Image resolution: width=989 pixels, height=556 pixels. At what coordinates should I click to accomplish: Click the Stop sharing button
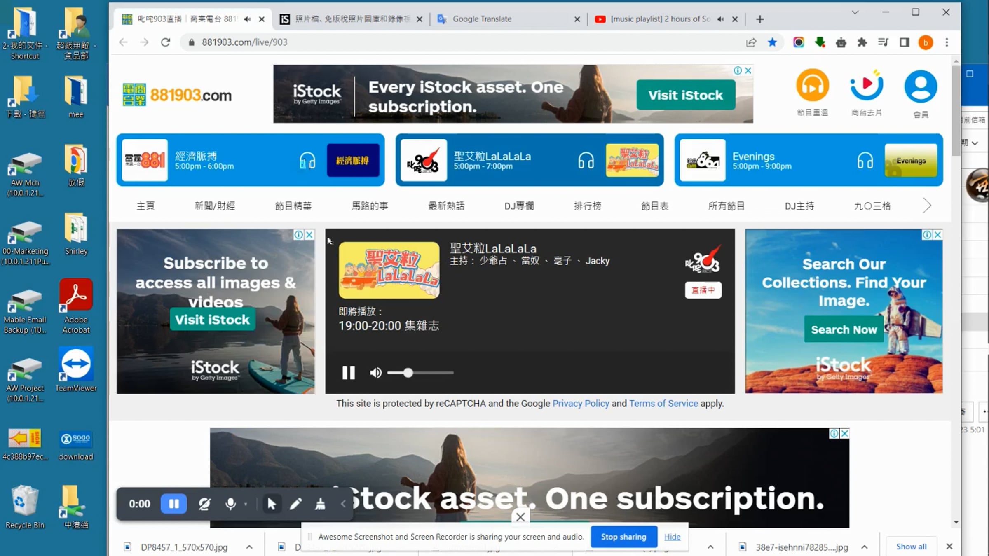pos(623,537)
